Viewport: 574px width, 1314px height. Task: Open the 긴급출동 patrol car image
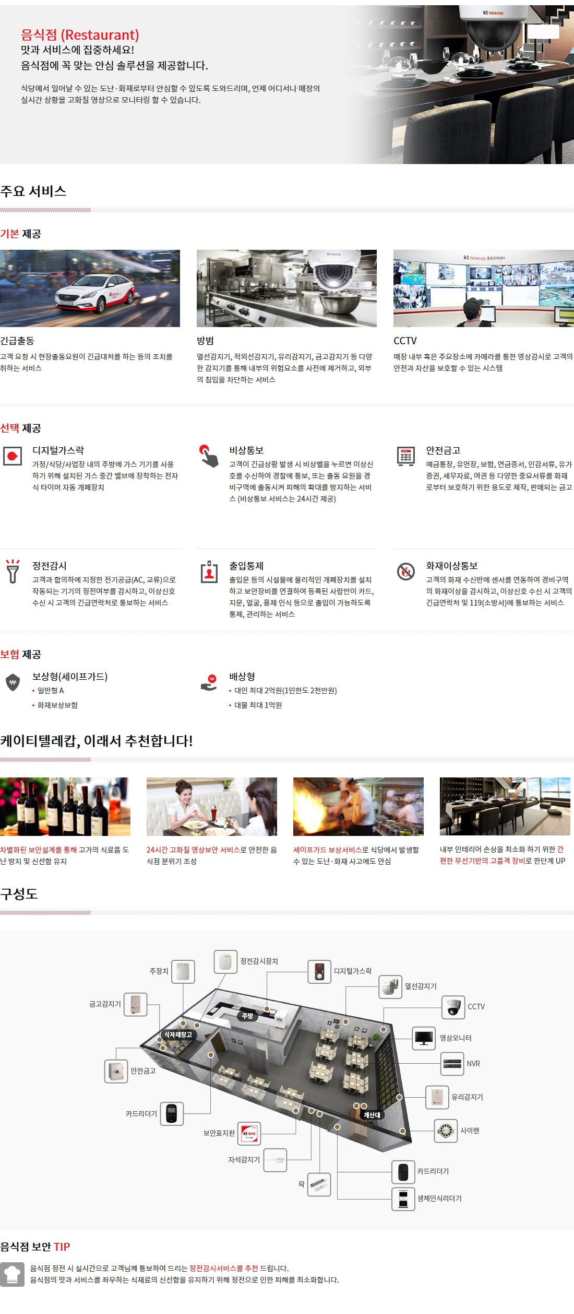[x=90, y=288]
